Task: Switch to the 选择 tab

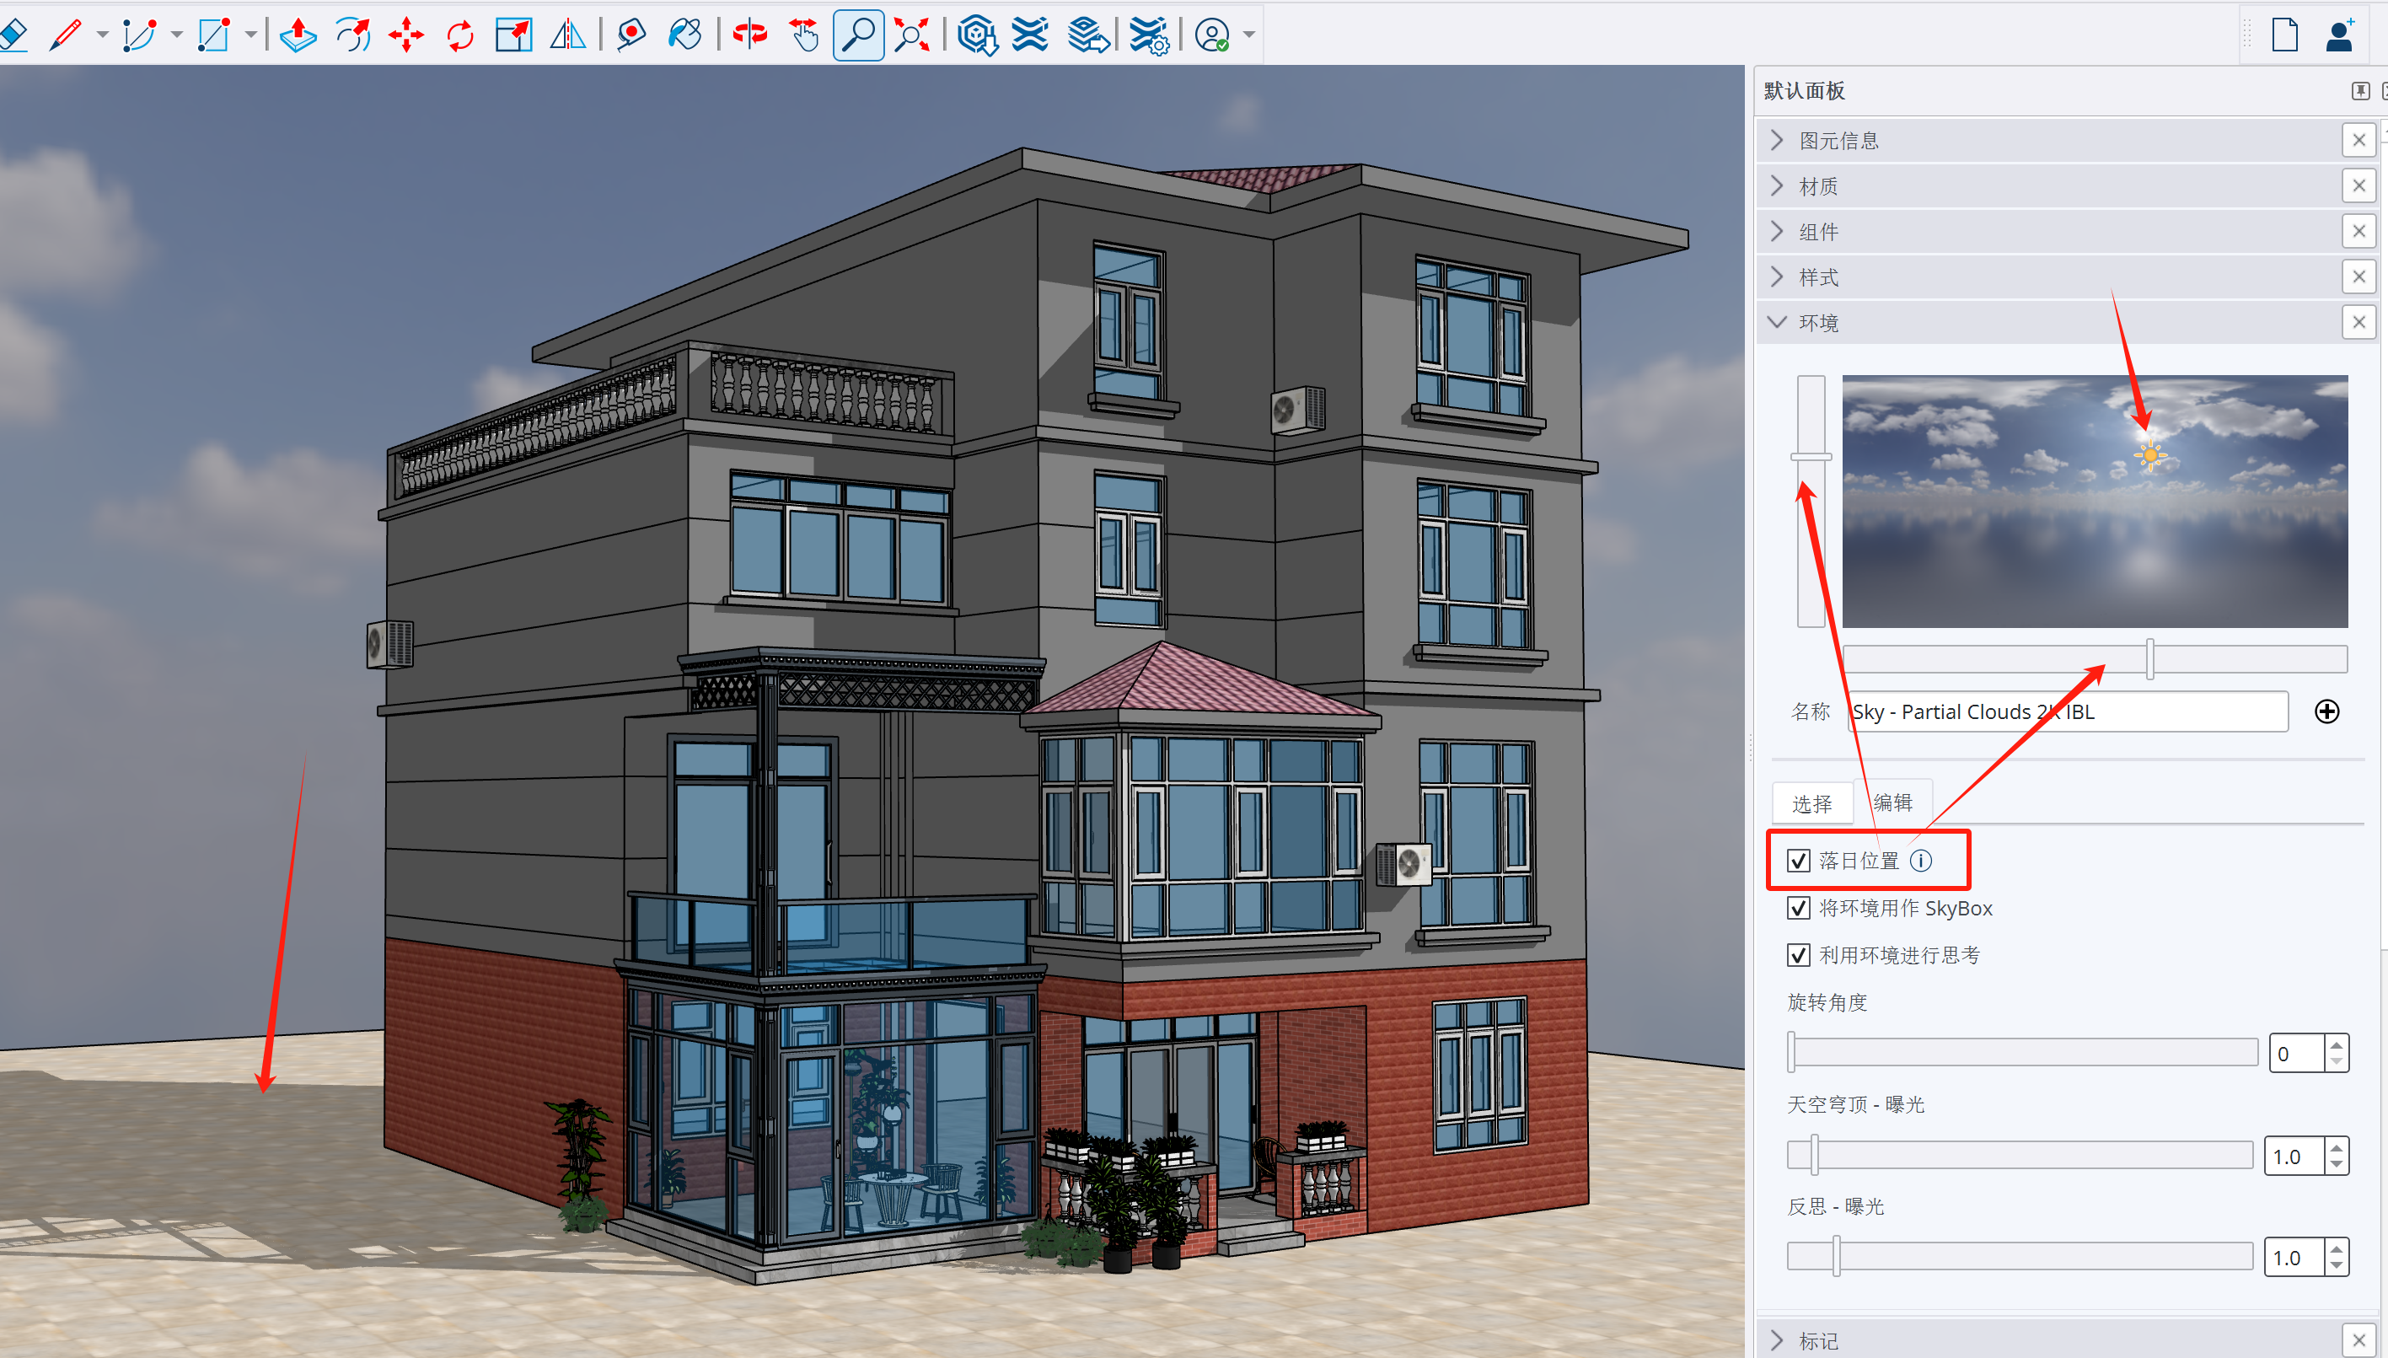Action: coord(1811,803)
